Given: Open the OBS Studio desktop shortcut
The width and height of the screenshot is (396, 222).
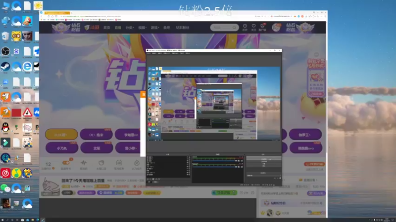Looking at the screenshot, I should 5,51.
